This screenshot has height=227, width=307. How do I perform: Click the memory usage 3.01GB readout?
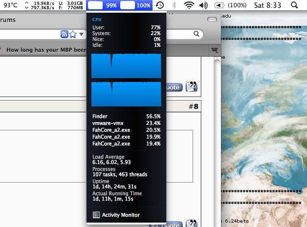point(71,5)
